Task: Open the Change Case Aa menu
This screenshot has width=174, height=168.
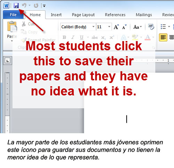Action: point(137,27)
